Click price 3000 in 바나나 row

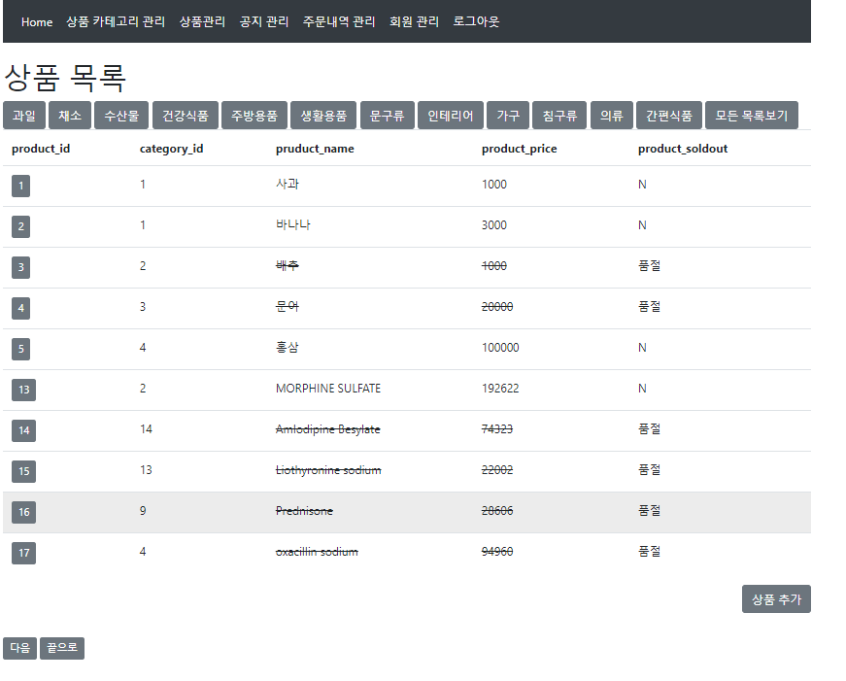(x=494, y=225)
